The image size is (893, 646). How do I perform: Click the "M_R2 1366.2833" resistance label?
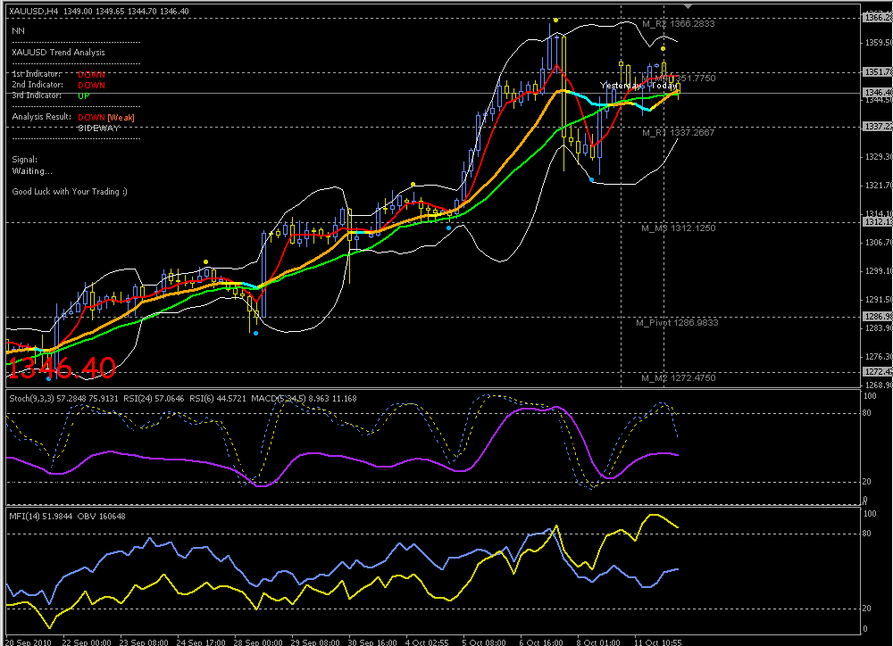679,24
